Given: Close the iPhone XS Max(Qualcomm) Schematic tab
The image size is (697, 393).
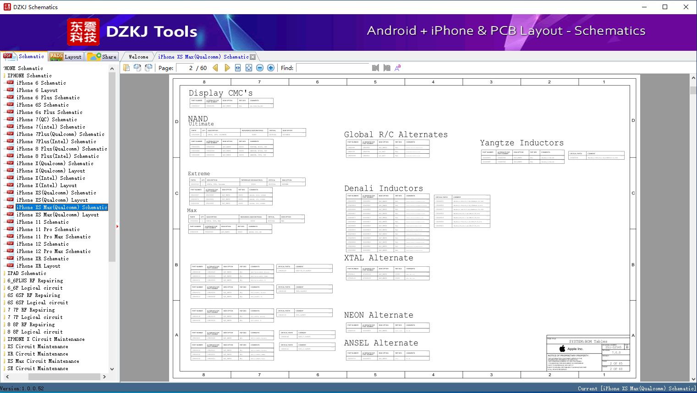Looking at the screenshot, I should [252, 57].
